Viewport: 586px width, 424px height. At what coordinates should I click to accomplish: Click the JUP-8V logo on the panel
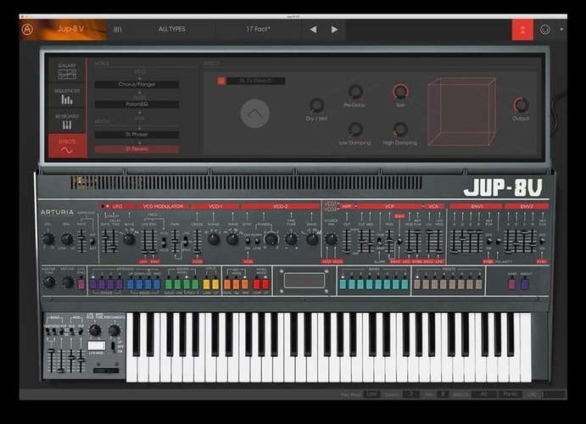click(x=504, y=187)
